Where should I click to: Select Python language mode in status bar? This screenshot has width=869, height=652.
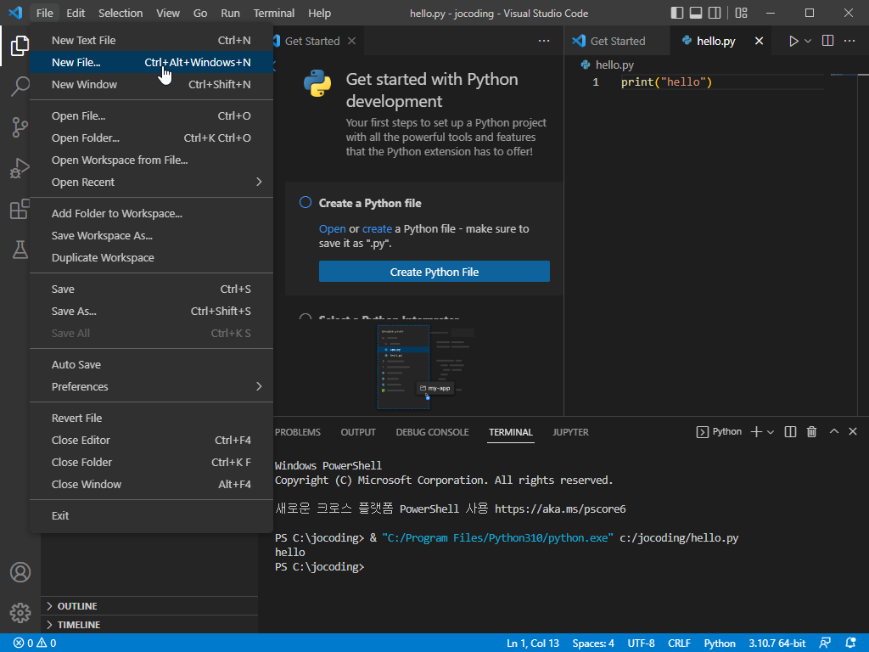click(x=720, y=644)
